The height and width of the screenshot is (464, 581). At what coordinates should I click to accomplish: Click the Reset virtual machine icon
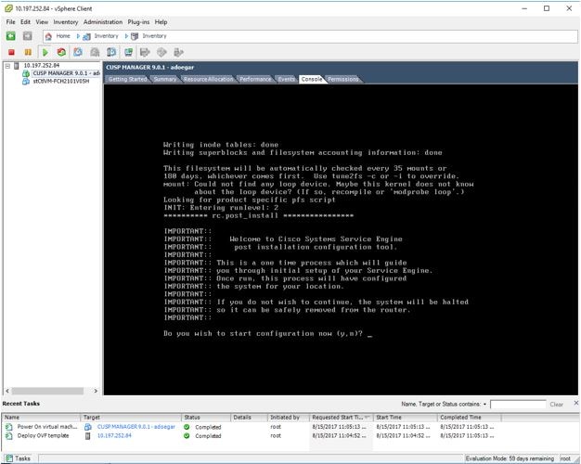(x=61, y=52)
